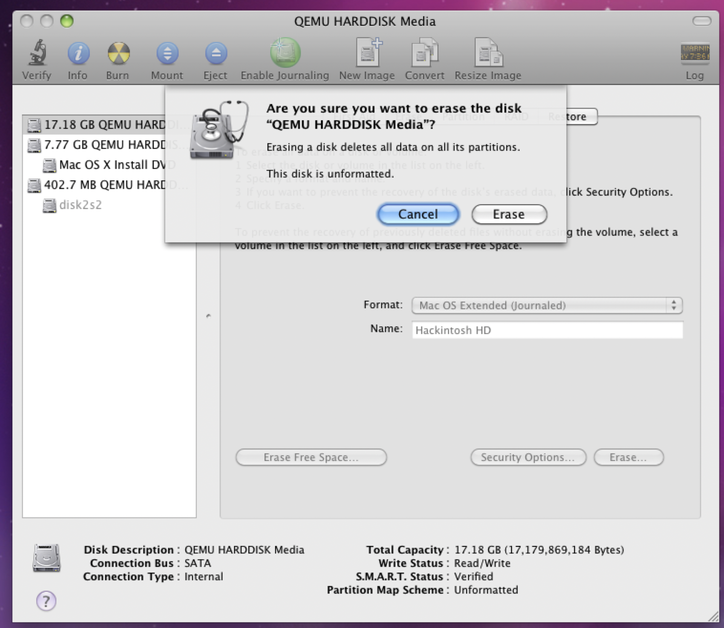Screen dimensions: 724x628
Task: Open the Format dropdown menu
Action: click(x=547, y=305)
